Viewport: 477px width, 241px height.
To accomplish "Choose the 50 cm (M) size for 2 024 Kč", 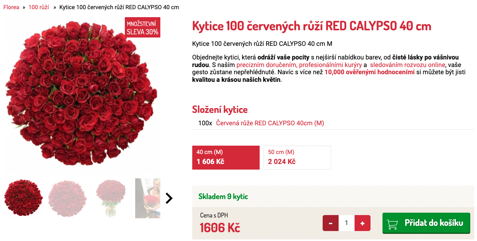I will point(297,157).
